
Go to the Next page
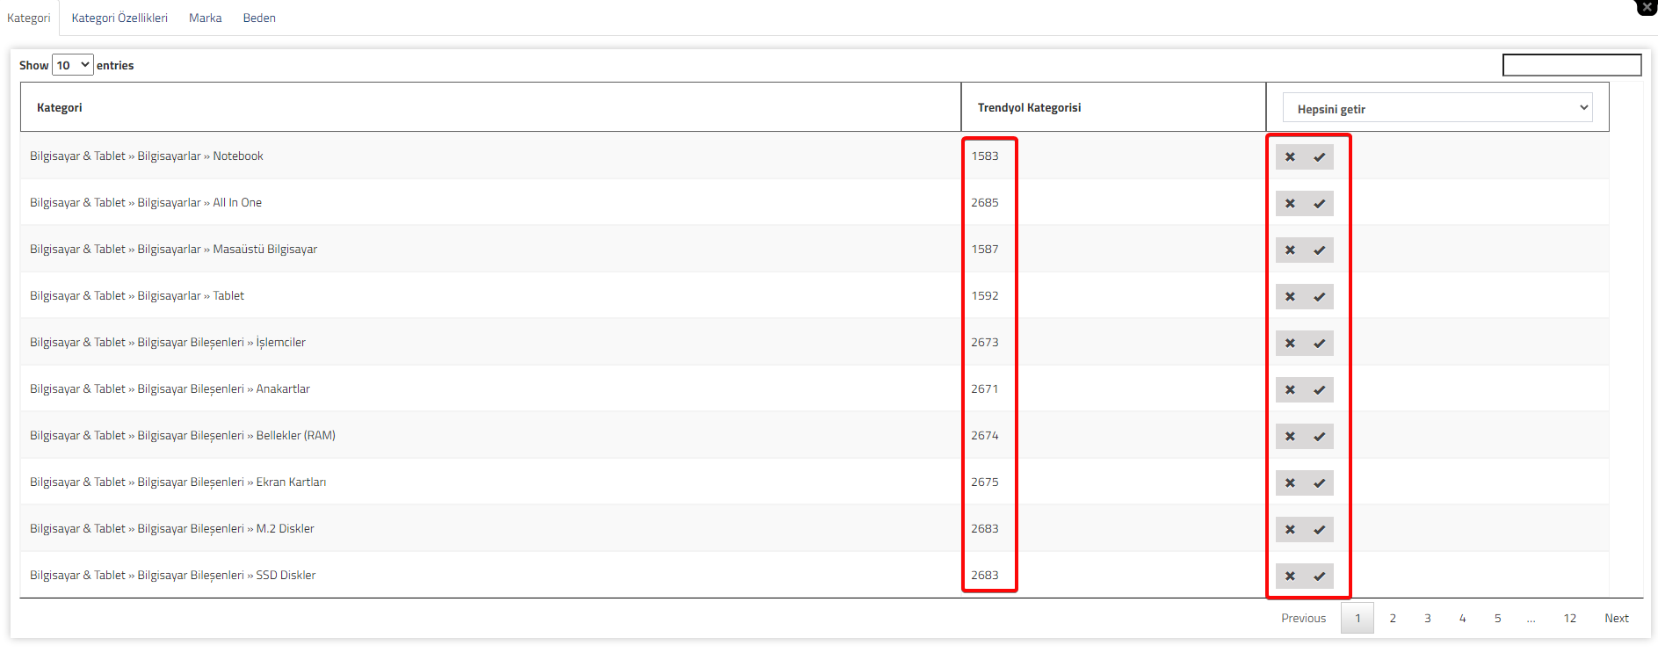1617,619
